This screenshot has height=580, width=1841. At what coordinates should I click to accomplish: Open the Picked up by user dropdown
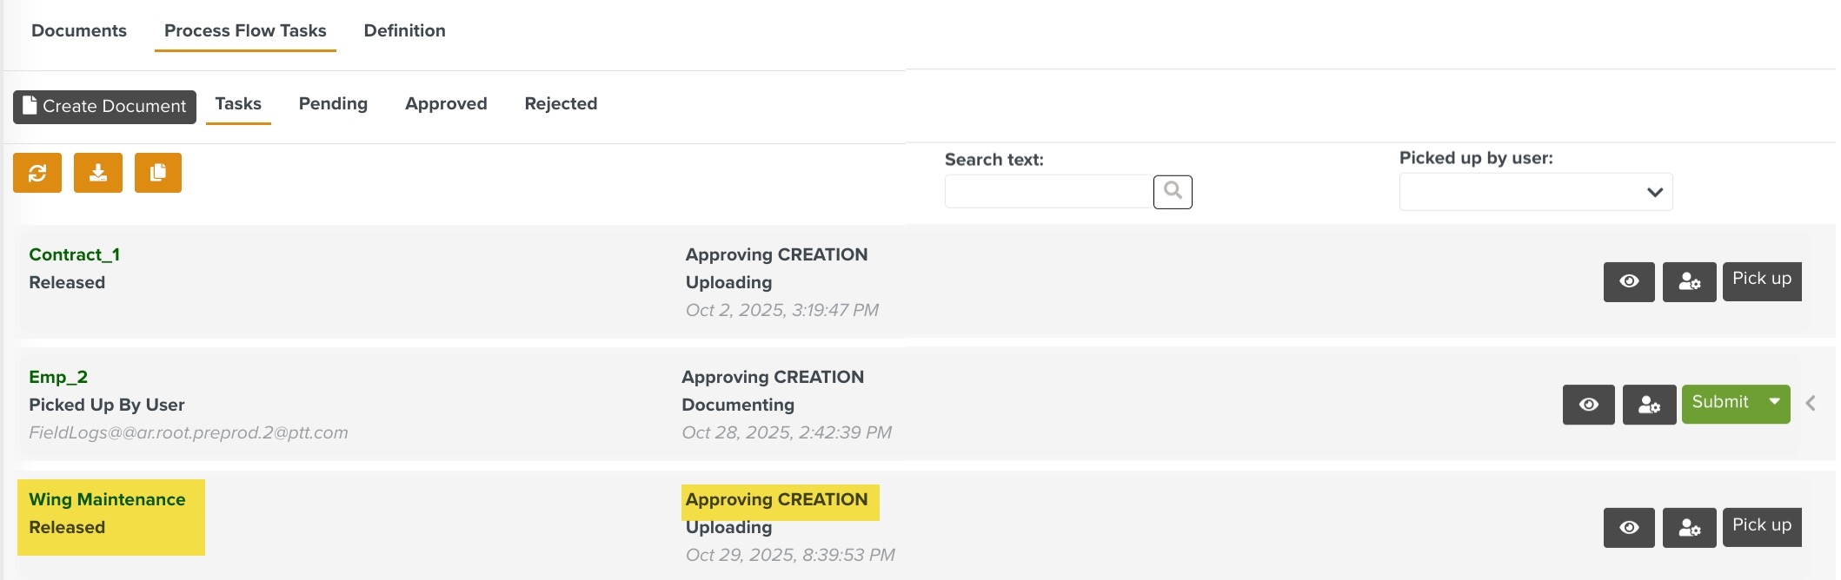point(1535,192)
